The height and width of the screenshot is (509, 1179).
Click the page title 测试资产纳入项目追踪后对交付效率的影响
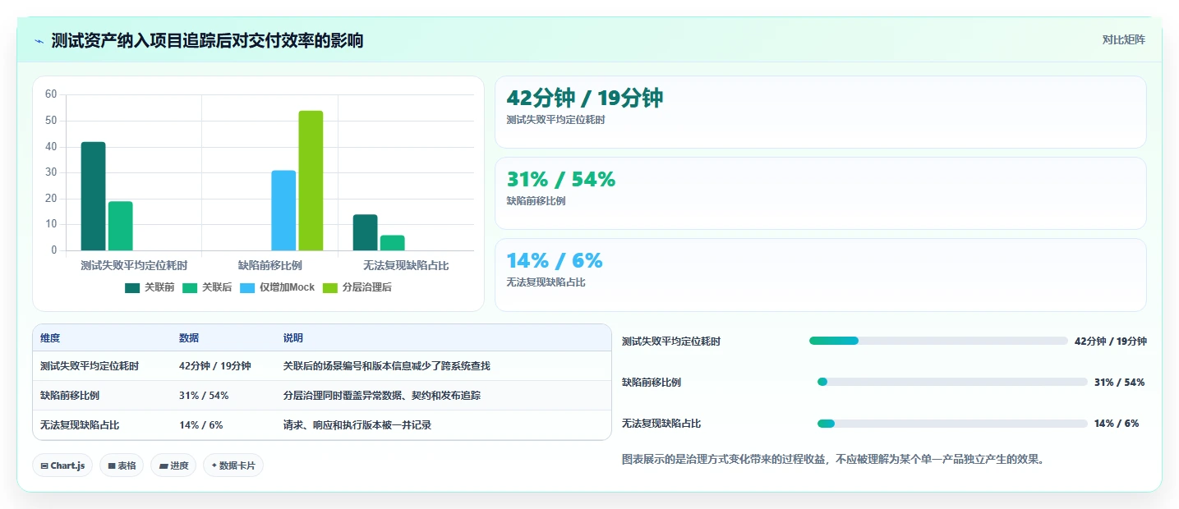click(207, 40)
